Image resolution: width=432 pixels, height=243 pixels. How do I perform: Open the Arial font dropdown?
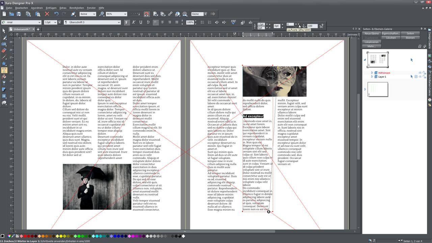click(x=39, y=22)
